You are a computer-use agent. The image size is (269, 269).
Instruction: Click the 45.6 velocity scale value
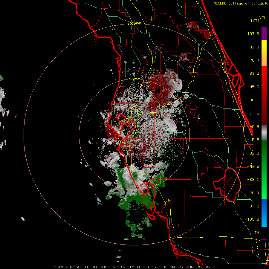(x=254, y=87)
